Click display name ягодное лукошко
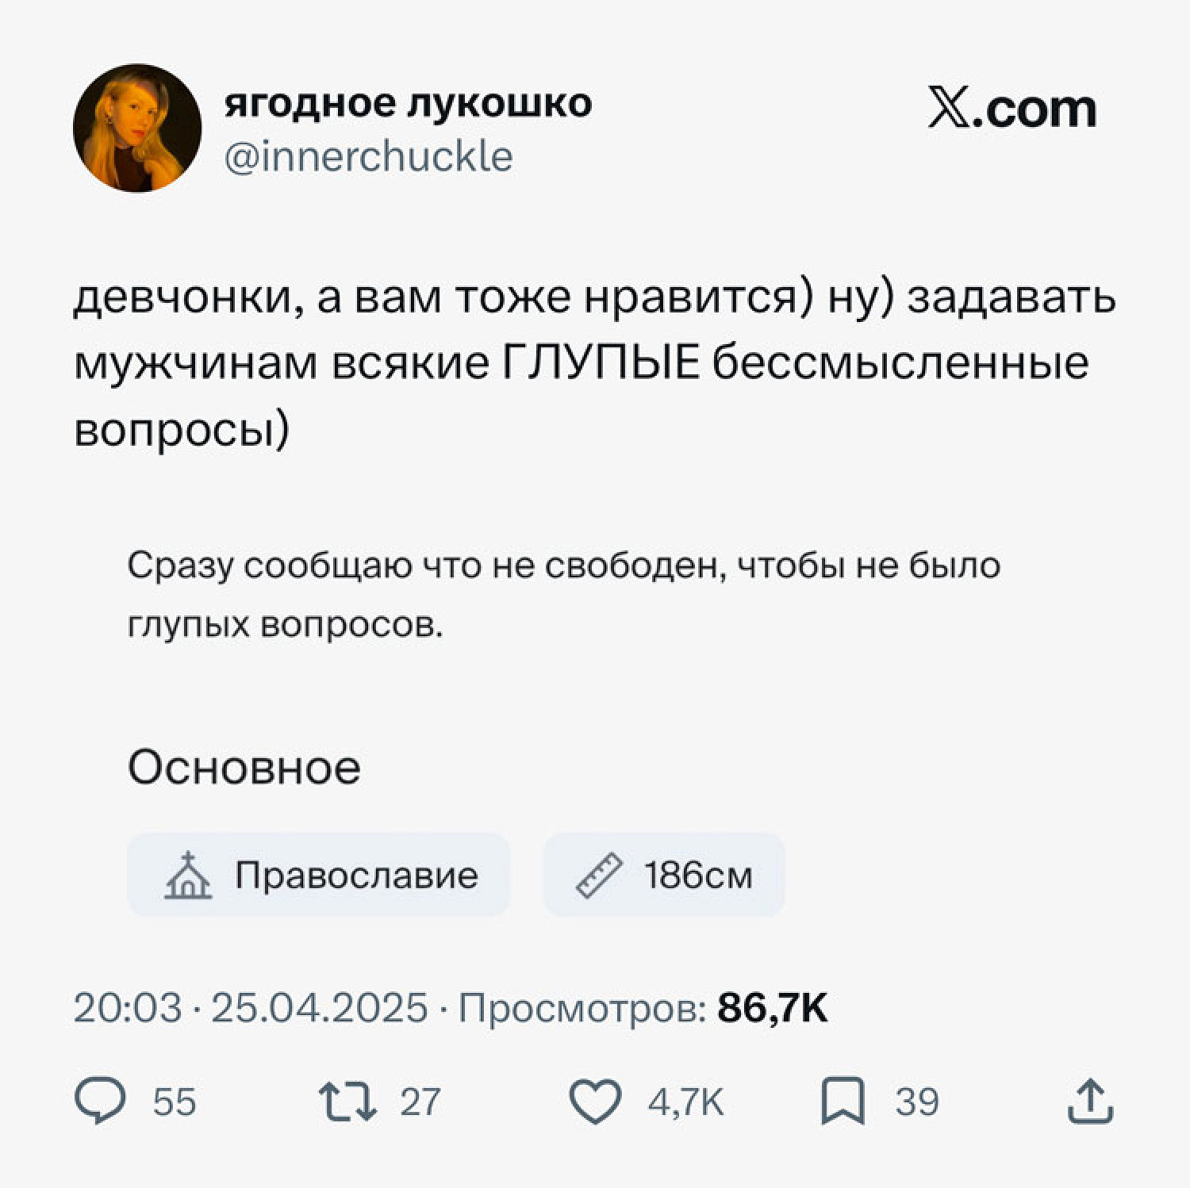Image resolution: width=1190 pixels, height=1188 pixels. 408,103
